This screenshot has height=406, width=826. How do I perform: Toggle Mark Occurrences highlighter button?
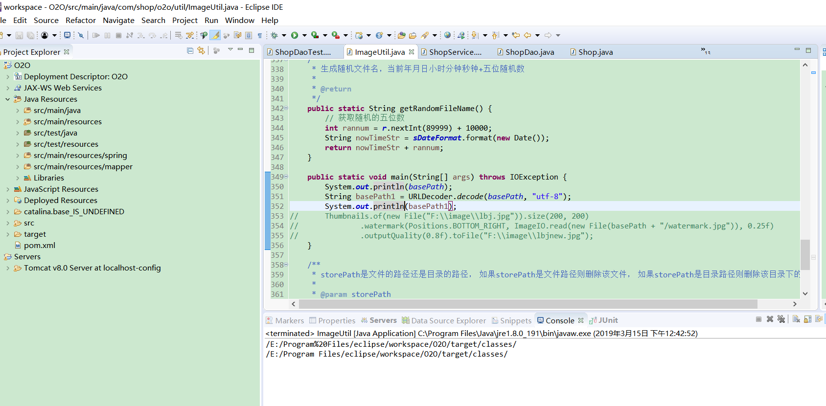click(215, 35)
